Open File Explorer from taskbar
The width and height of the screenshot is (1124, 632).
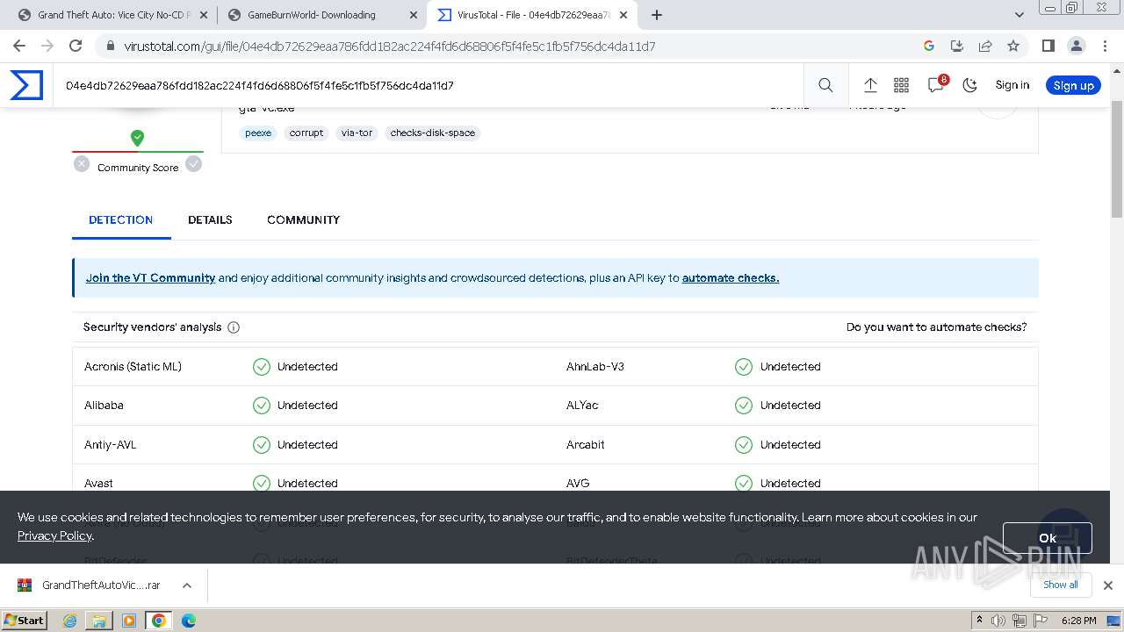pyautogui.click(x=99, y=621)
